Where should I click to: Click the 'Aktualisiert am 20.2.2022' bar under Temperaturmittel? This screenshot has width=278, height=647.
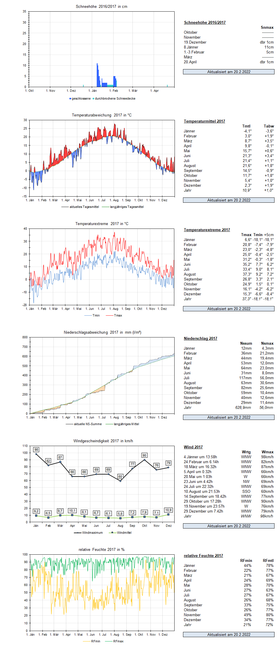(229, 200)
